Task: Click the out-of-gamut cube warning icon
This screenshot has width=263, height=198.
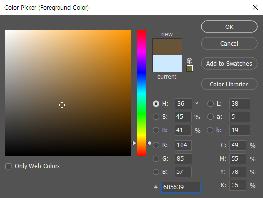Action: point(190,61)
